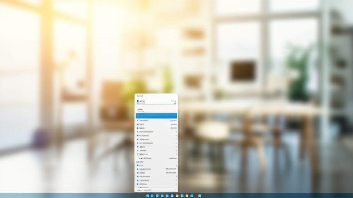Expand the chevron on the popup's bottom footer row
The width and height of the screenshot is (353, 198).
(x=175, y=190)
